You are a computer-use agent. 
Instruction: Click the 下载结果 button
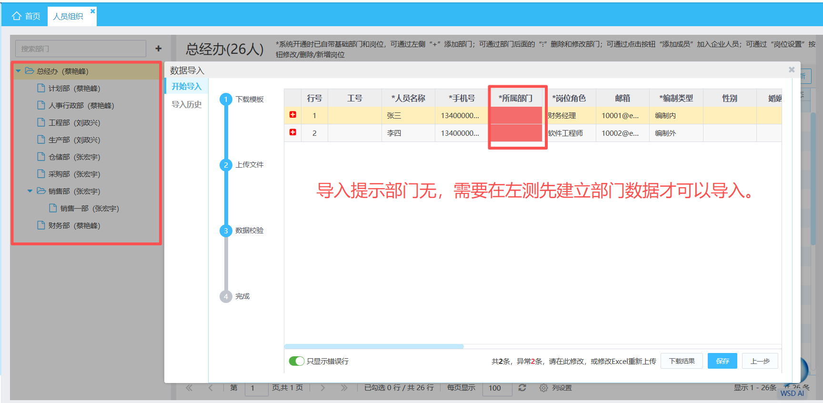click(682, 361)
